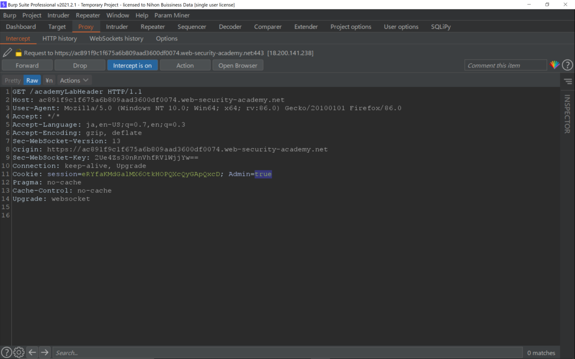Switch to the Intruder tab
Viewport: 575px width, 359px height.
tap(117, 27)
